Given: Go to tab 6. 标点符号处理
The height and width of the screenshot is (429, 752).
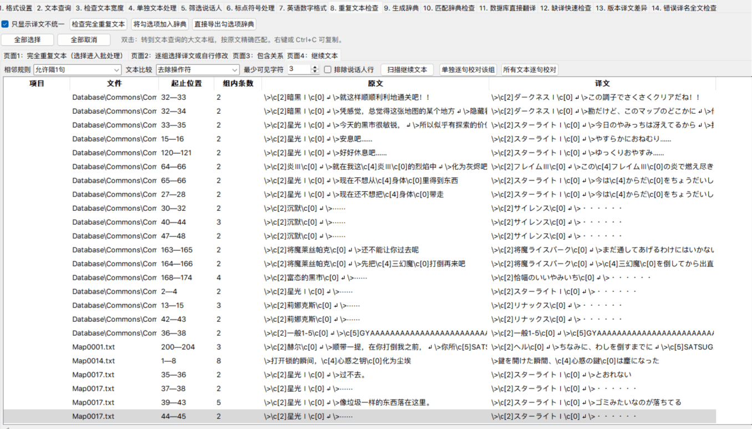Looking at the screenshot, I should pos(250,8).
